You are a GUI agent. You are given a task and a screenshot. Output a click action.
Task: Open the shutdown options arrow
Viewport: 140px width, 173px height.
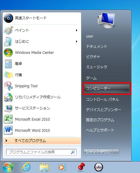click(115, 152)
